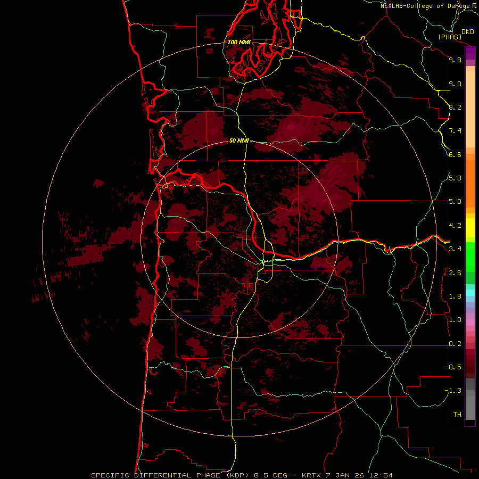Click the DKD unit label above the scale
The width and height of the screenshot is (479, 479).
tap(468, 32)
